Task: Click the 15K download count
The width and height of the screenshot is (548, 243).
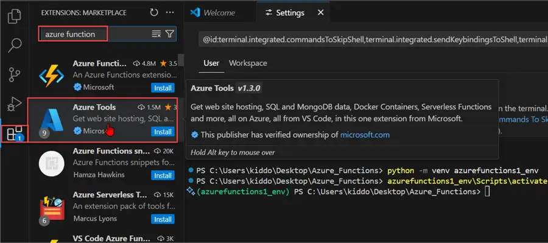Action: coord(164,195)
